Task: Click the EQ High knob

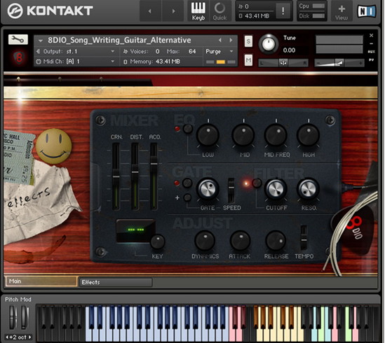Action: pos(308,135)
